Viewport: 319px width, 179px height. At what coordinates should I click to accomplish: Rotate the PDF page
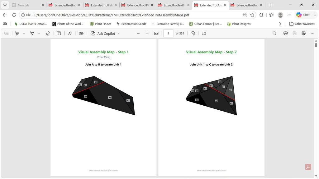click(x=193, y=33)
